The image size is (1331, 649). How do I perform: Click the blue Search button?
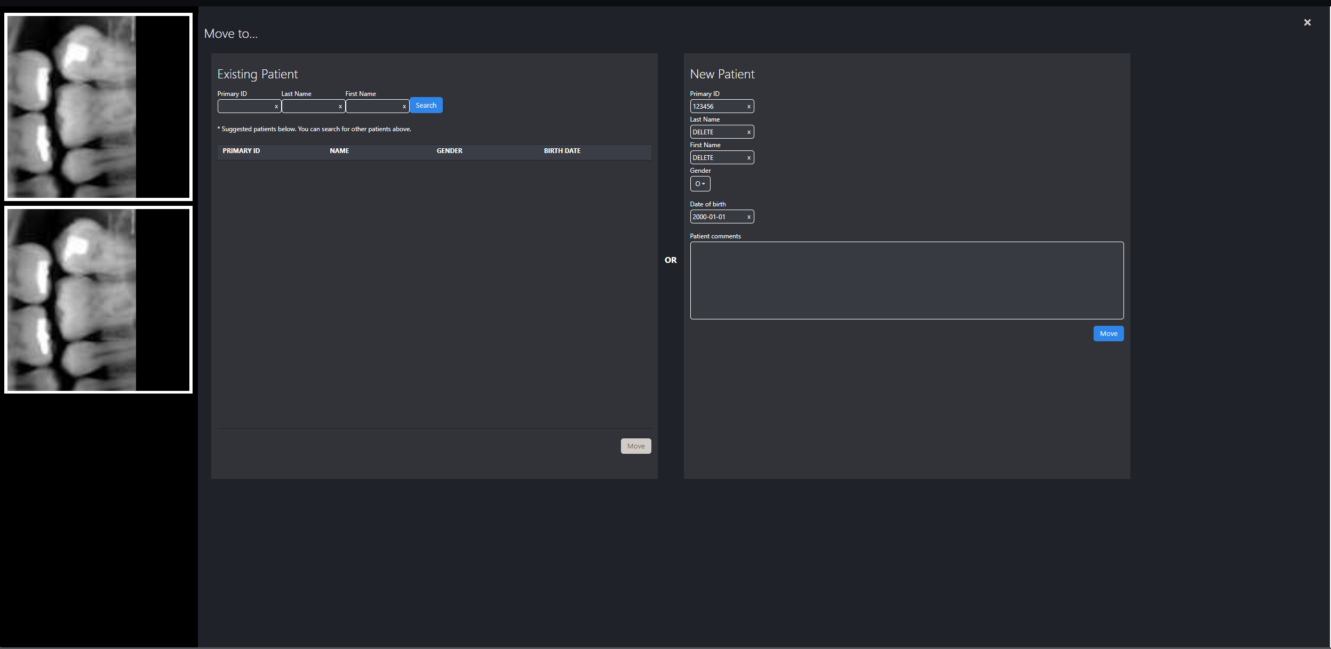(x=426, y=105)
